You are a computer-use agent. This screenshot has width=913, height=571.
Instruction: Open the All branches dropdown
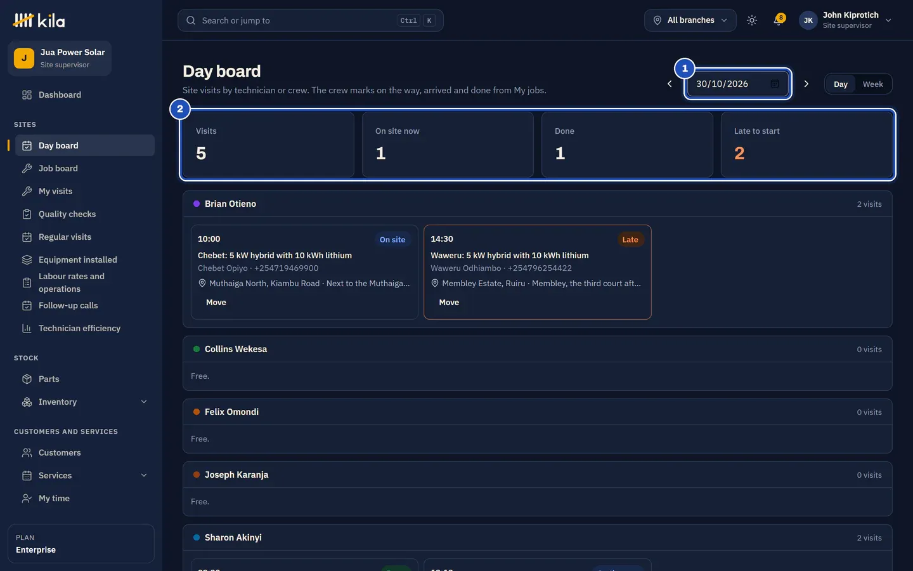pyautogui.click(x=690, y=20)
